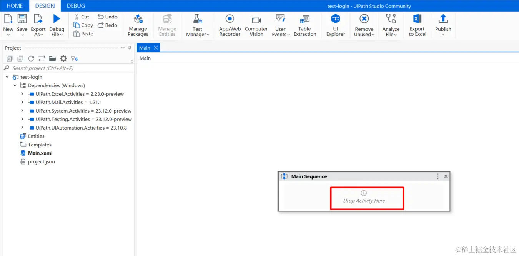Expand UiPath.Testing.Activities dependency
This screenshot has height=256, width=519.
click(x=22, y=119)
